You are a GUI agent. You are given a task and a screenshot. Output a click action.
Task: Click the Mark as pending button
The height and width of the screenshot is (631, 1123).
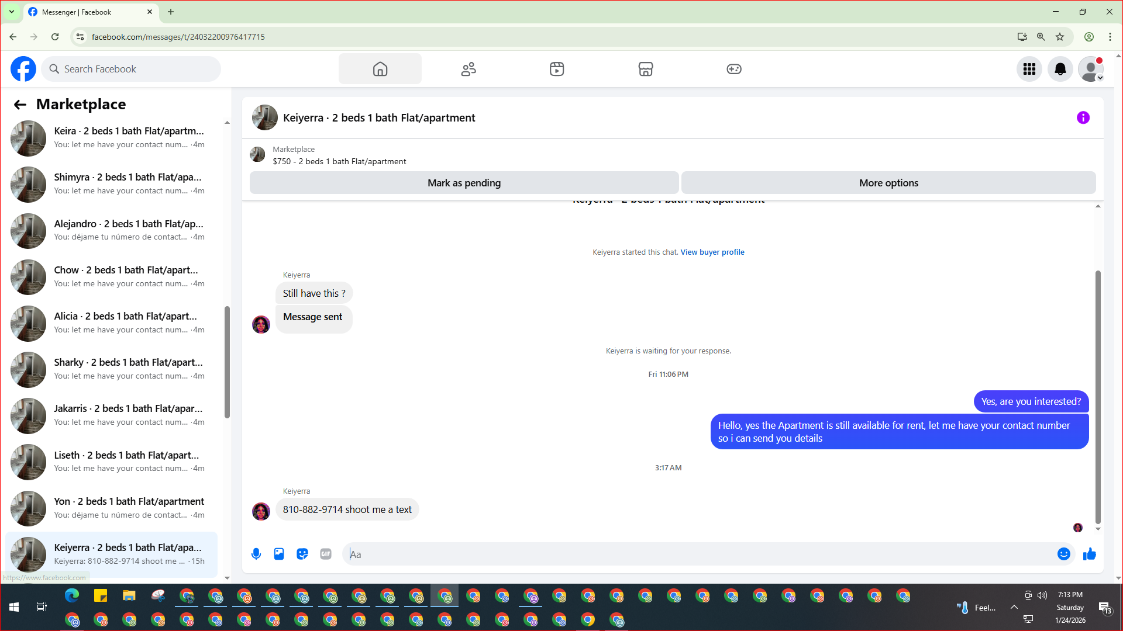click(x=464, y=183)
